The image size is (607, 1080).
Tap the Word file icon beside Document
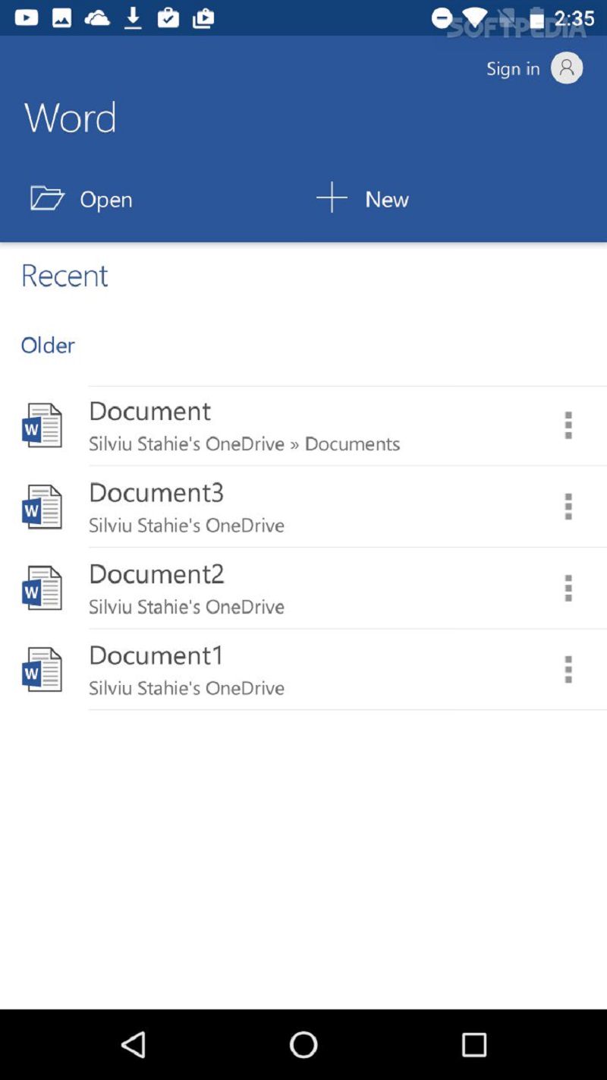[42, 425]
